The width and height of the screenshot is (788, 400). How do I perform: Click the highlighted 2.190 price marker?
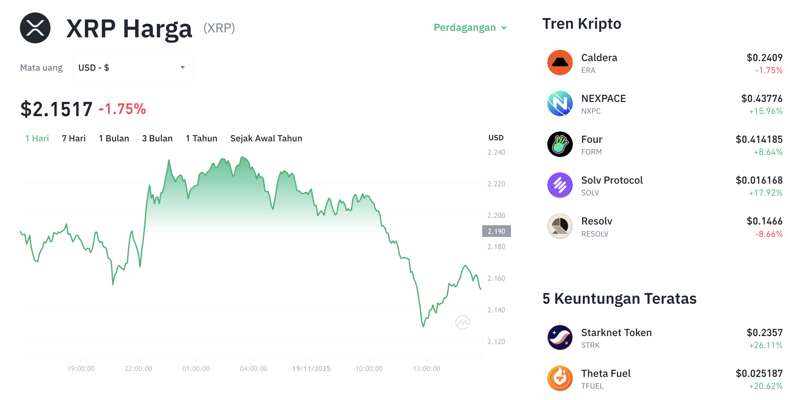(x=496, y=231)
